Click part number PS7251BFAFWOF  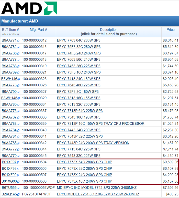click(37, 194)
